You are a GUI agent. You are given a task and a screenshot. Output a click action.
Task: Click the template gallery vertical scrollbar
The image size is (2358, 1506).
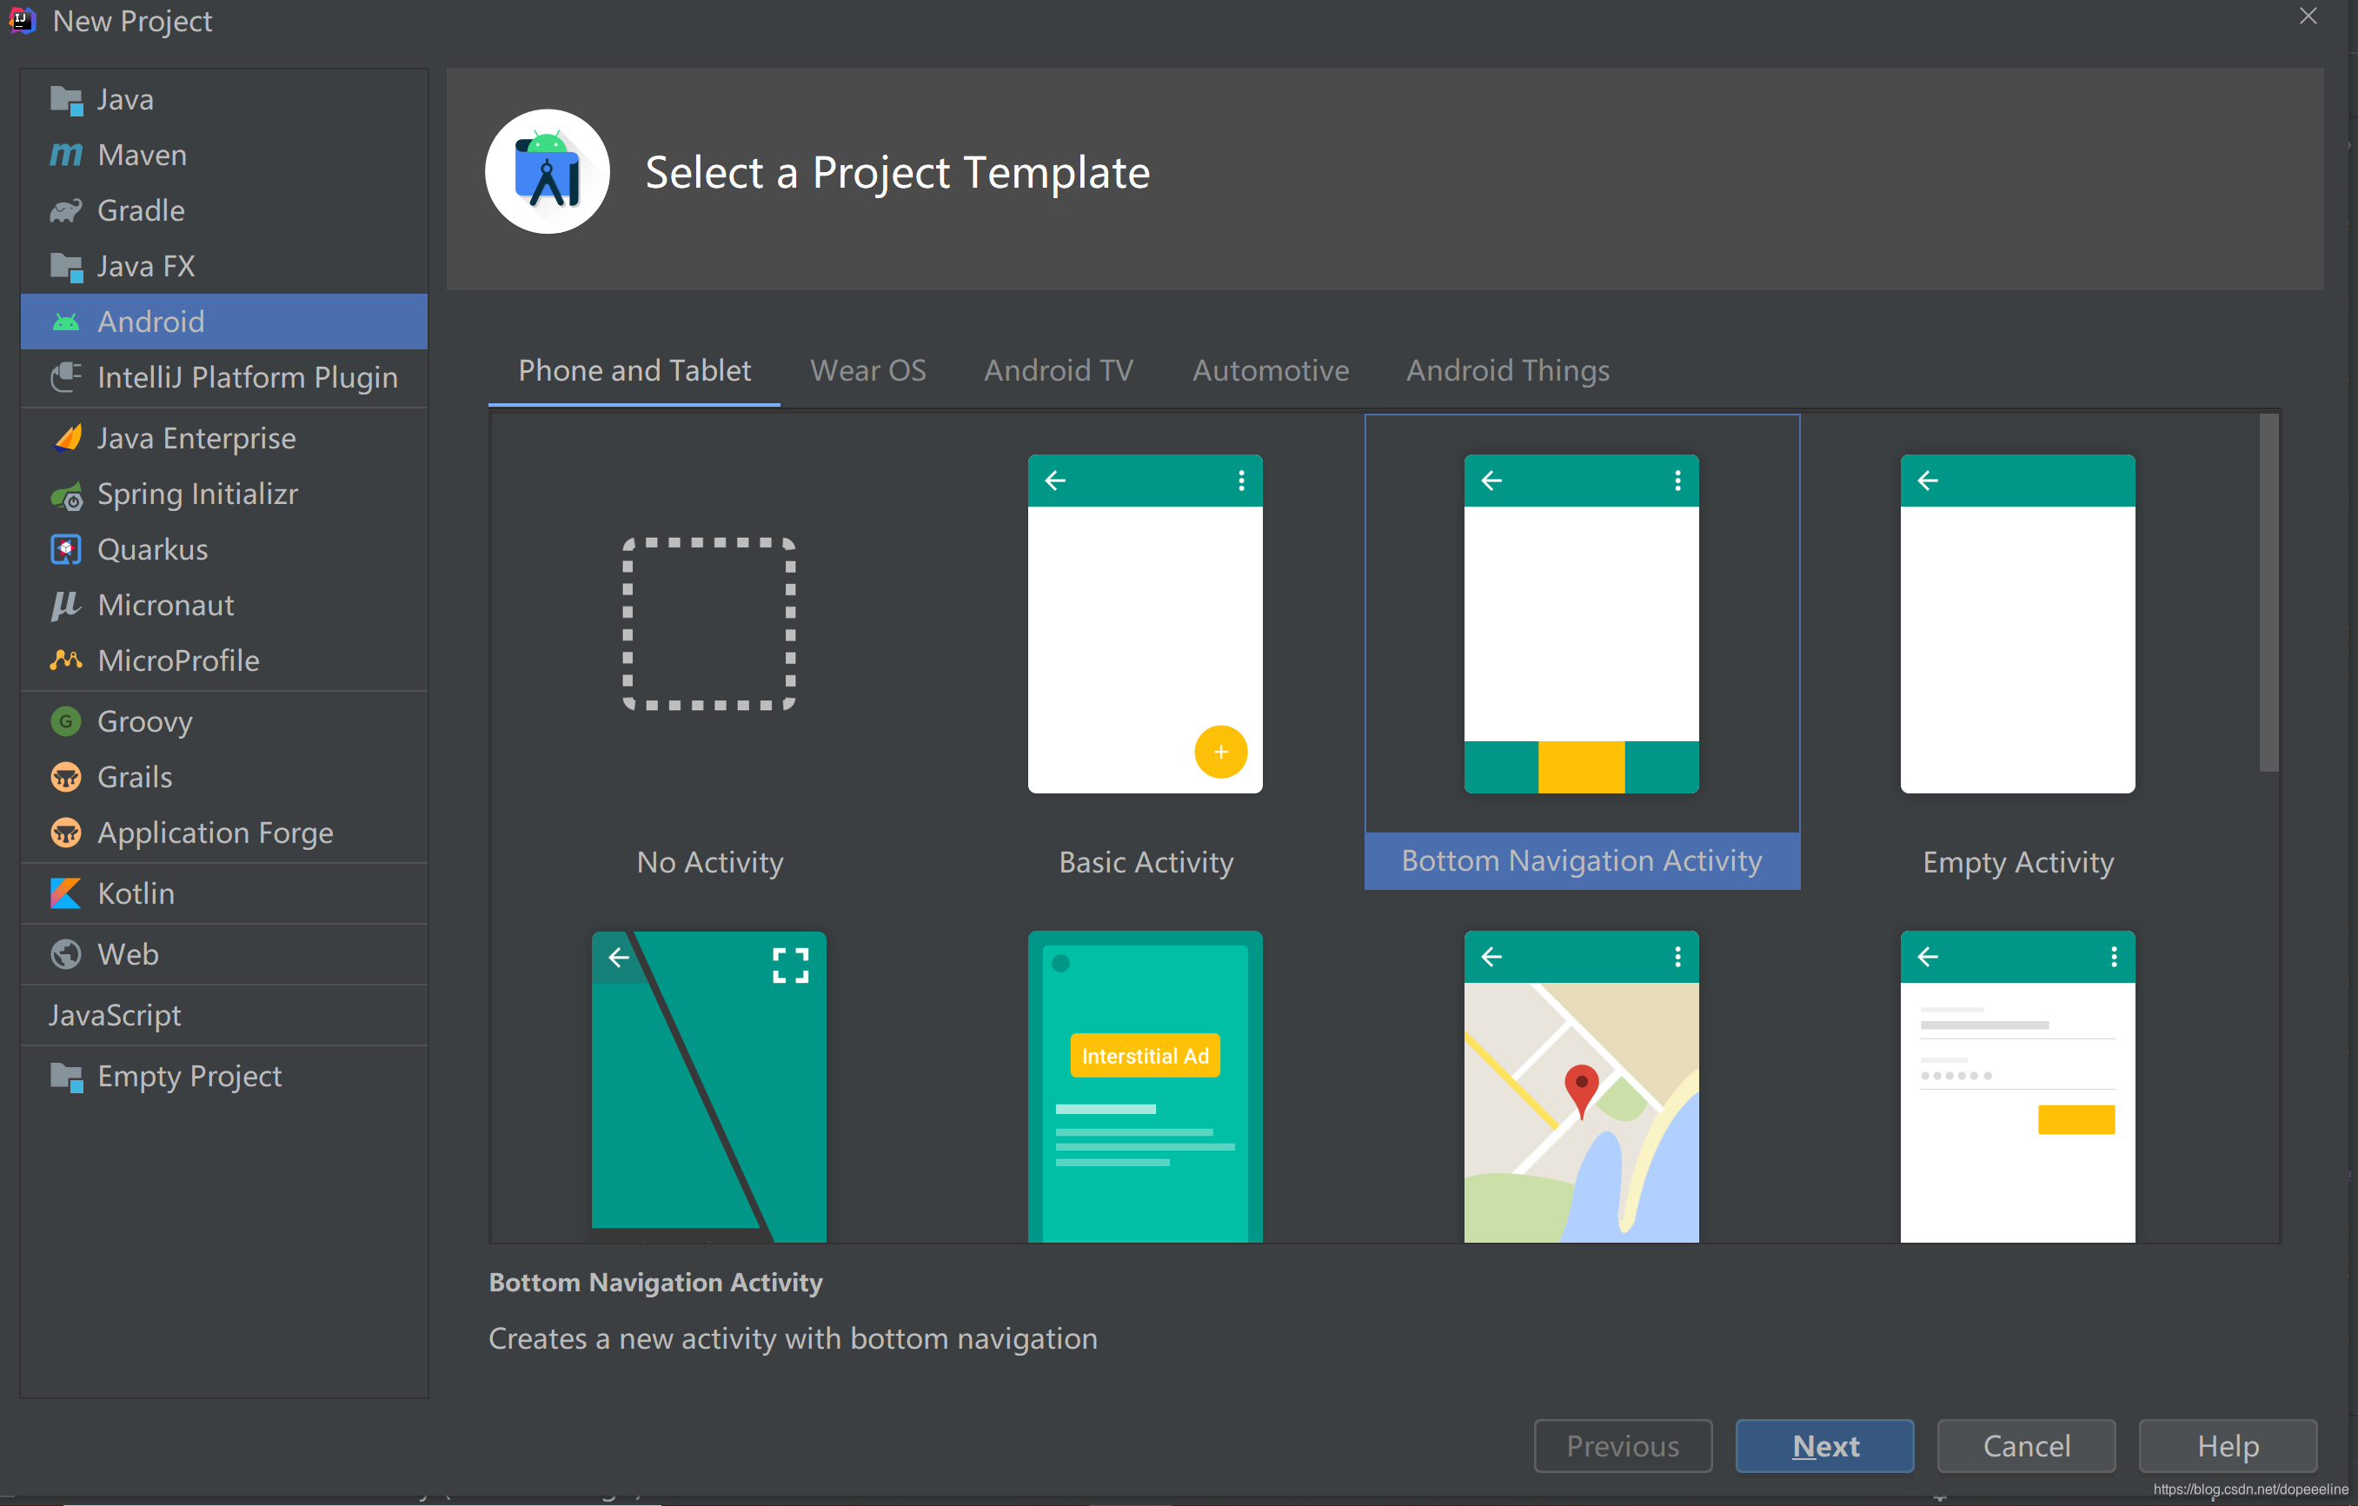(2270, 593)
